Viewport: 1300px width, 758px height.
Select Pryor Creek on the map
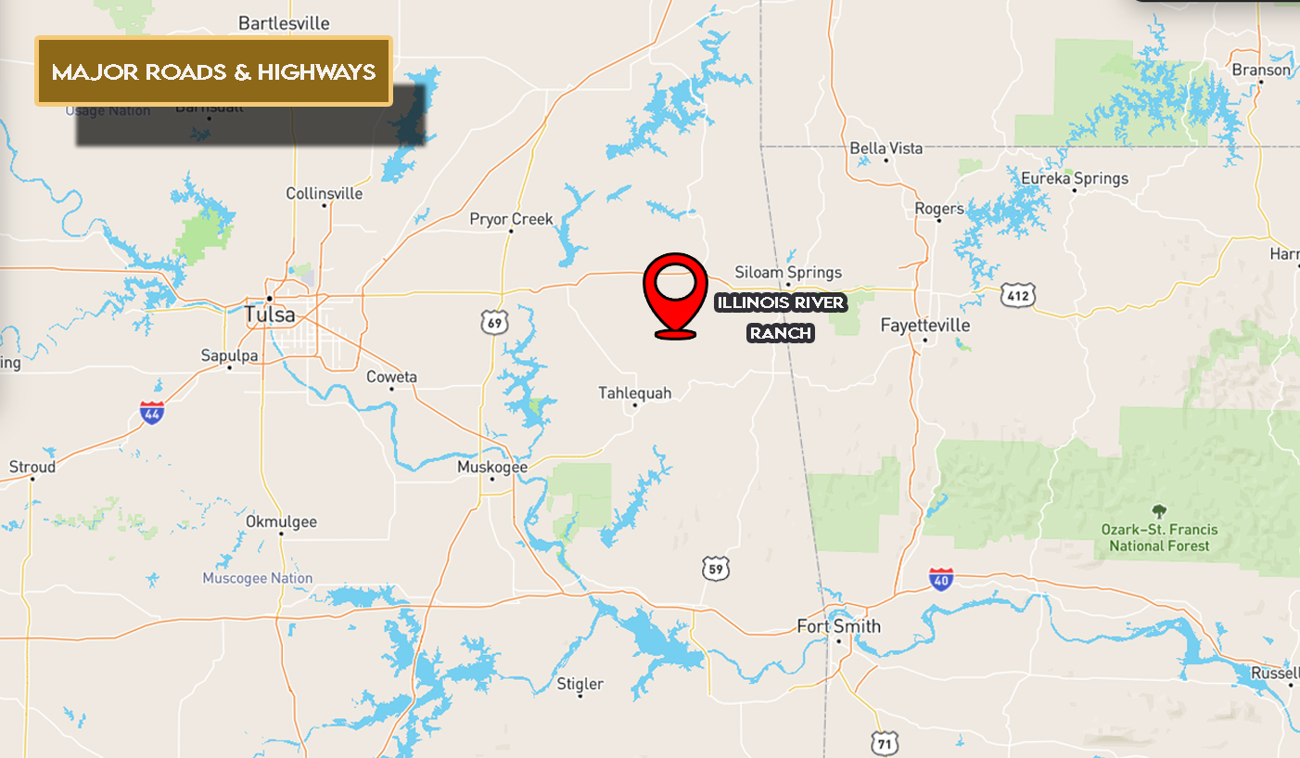511,219
